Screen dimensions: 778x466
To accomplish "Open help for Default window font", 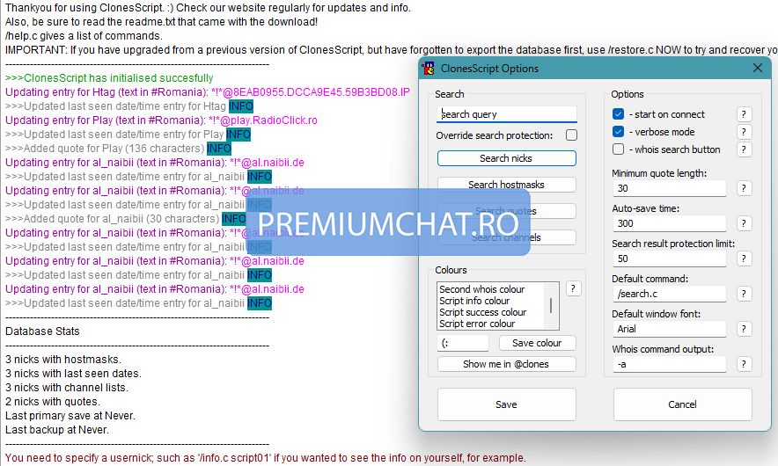I will 744,329.
